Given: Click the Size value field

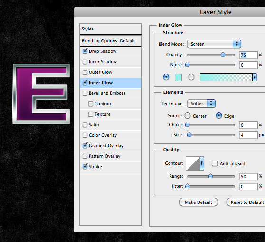Looking at the screenshot, I should (248, 135).
